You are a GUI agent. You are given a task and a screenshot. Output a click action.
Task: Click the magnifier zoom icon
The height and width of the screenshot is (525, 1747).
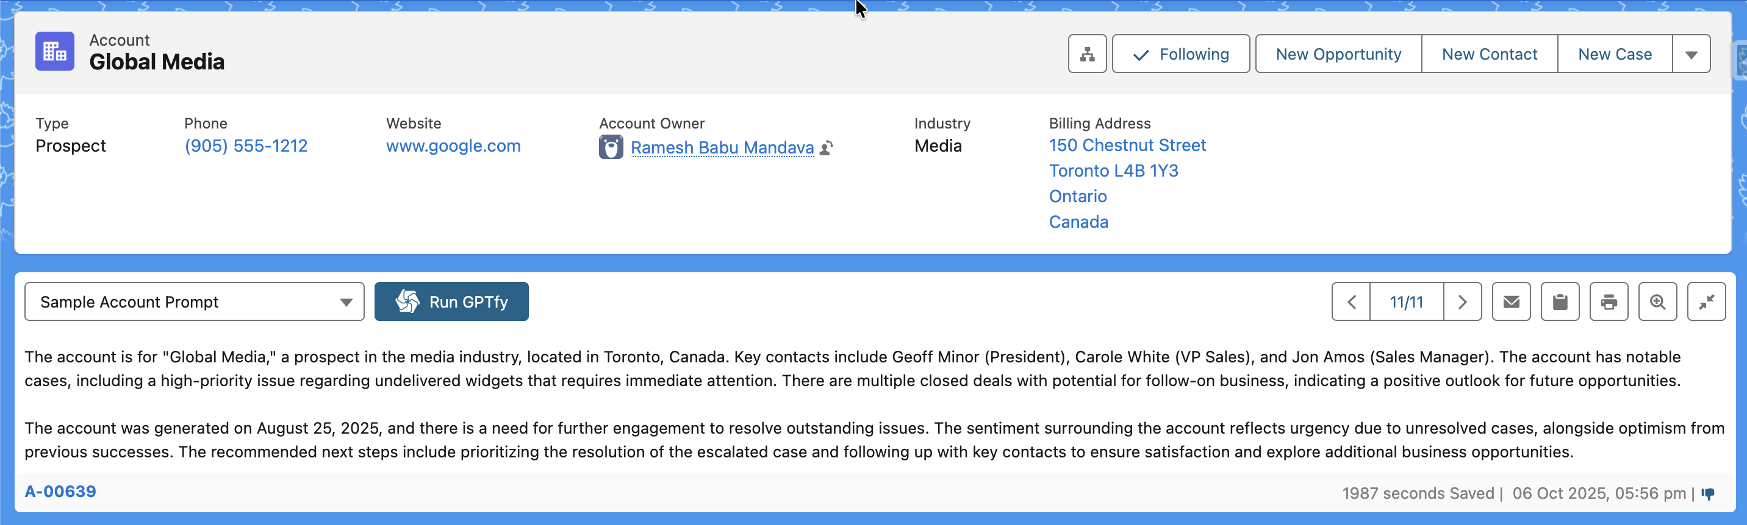[x=1657, y=302]
